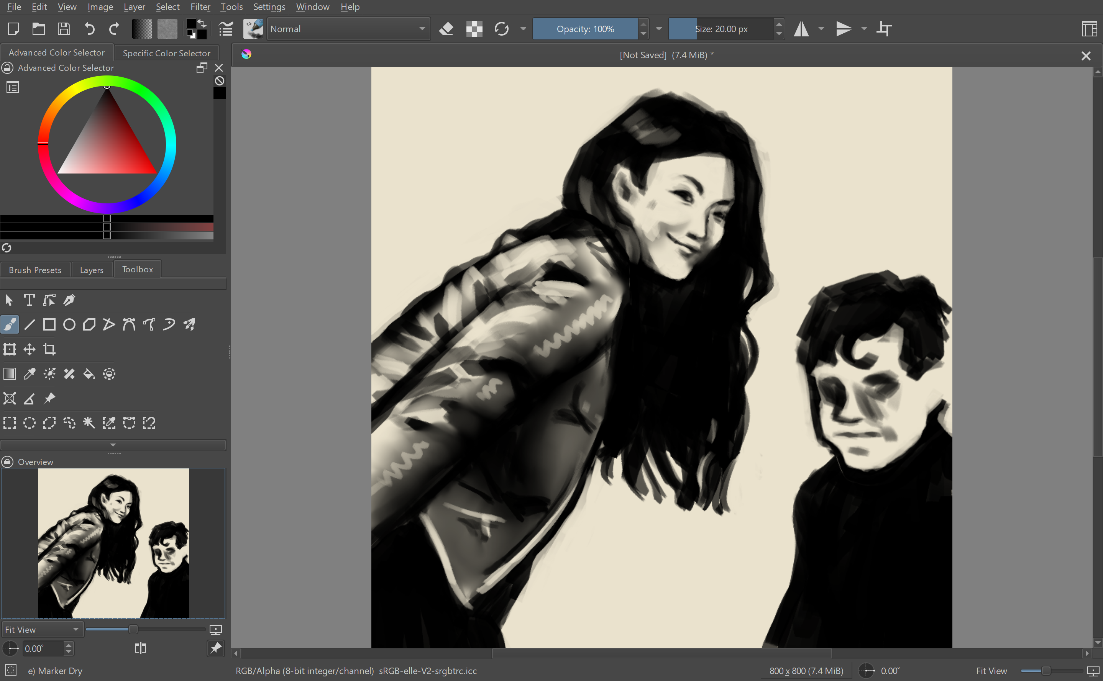Select the Ellipse shape tool

pos(69,325)
